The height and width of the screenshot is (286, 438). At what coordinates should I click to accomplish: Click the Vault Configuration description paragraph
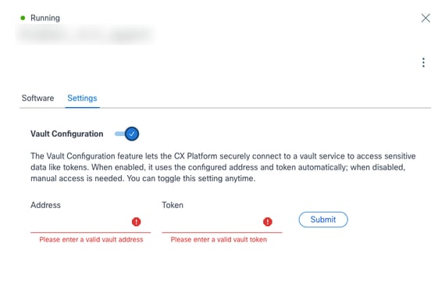(x=223, y=167)
